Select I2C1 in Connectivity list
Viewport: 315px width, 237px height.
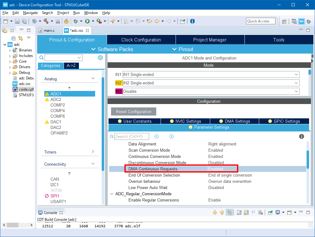[x=55, y=185]
